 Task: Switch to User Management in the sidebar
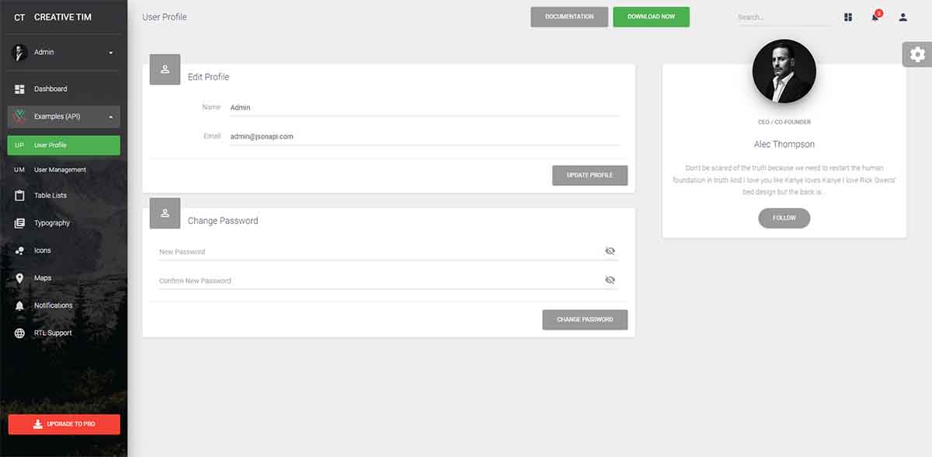[x=64, y=169]
